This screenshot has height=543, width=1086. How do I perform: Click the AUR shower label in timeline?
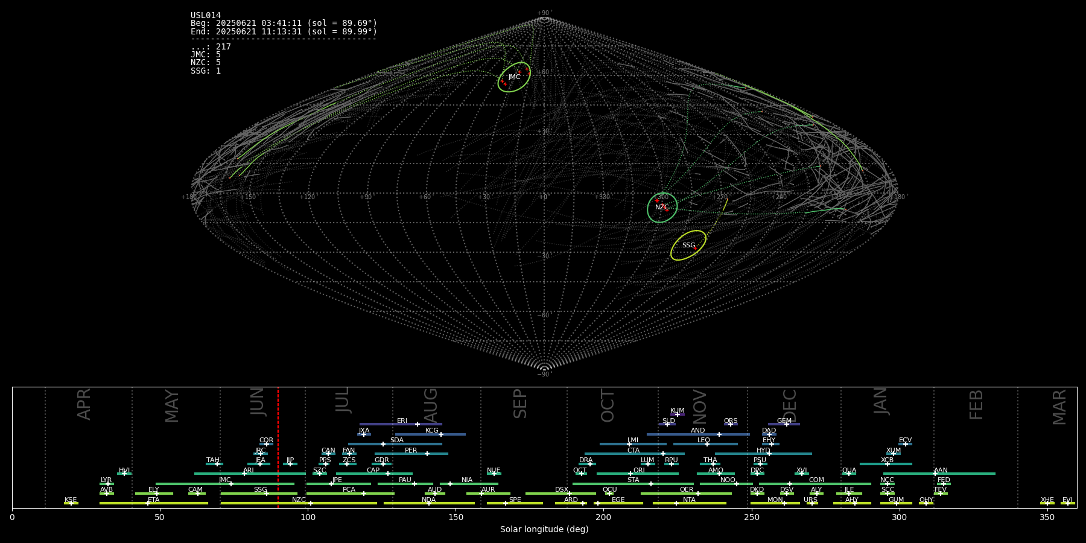tap(488, 490)
